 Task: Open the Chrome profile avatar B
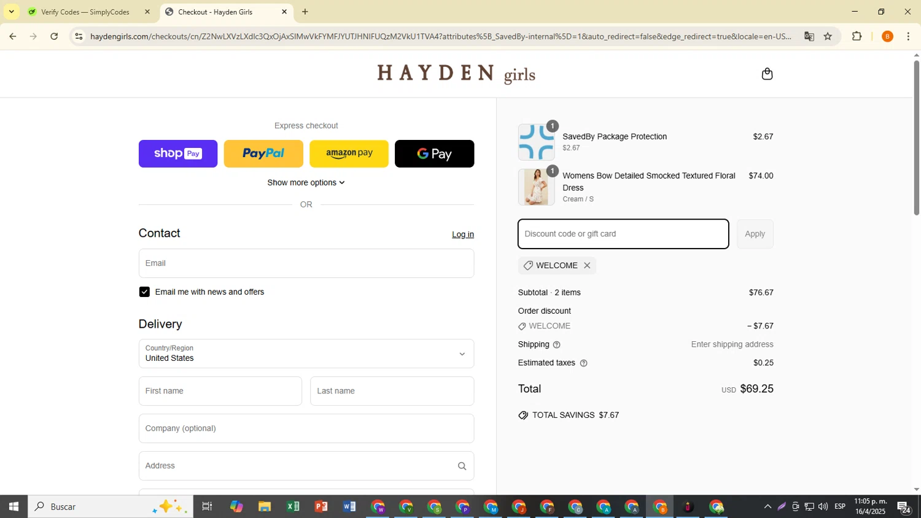pos(887,36)
